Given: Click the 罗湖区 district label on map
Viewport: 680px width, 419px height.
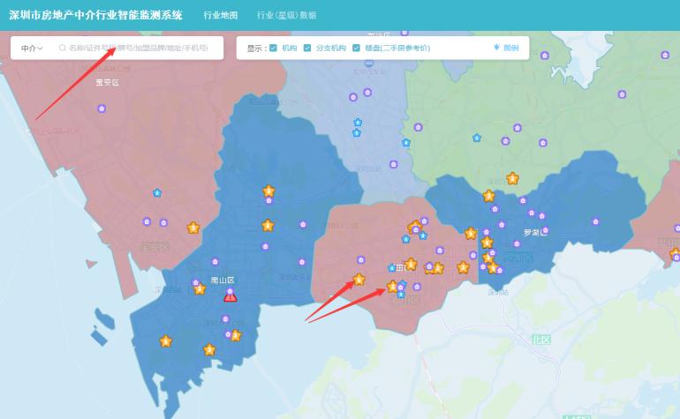Looking at the screenshot, I should point(535,233).
